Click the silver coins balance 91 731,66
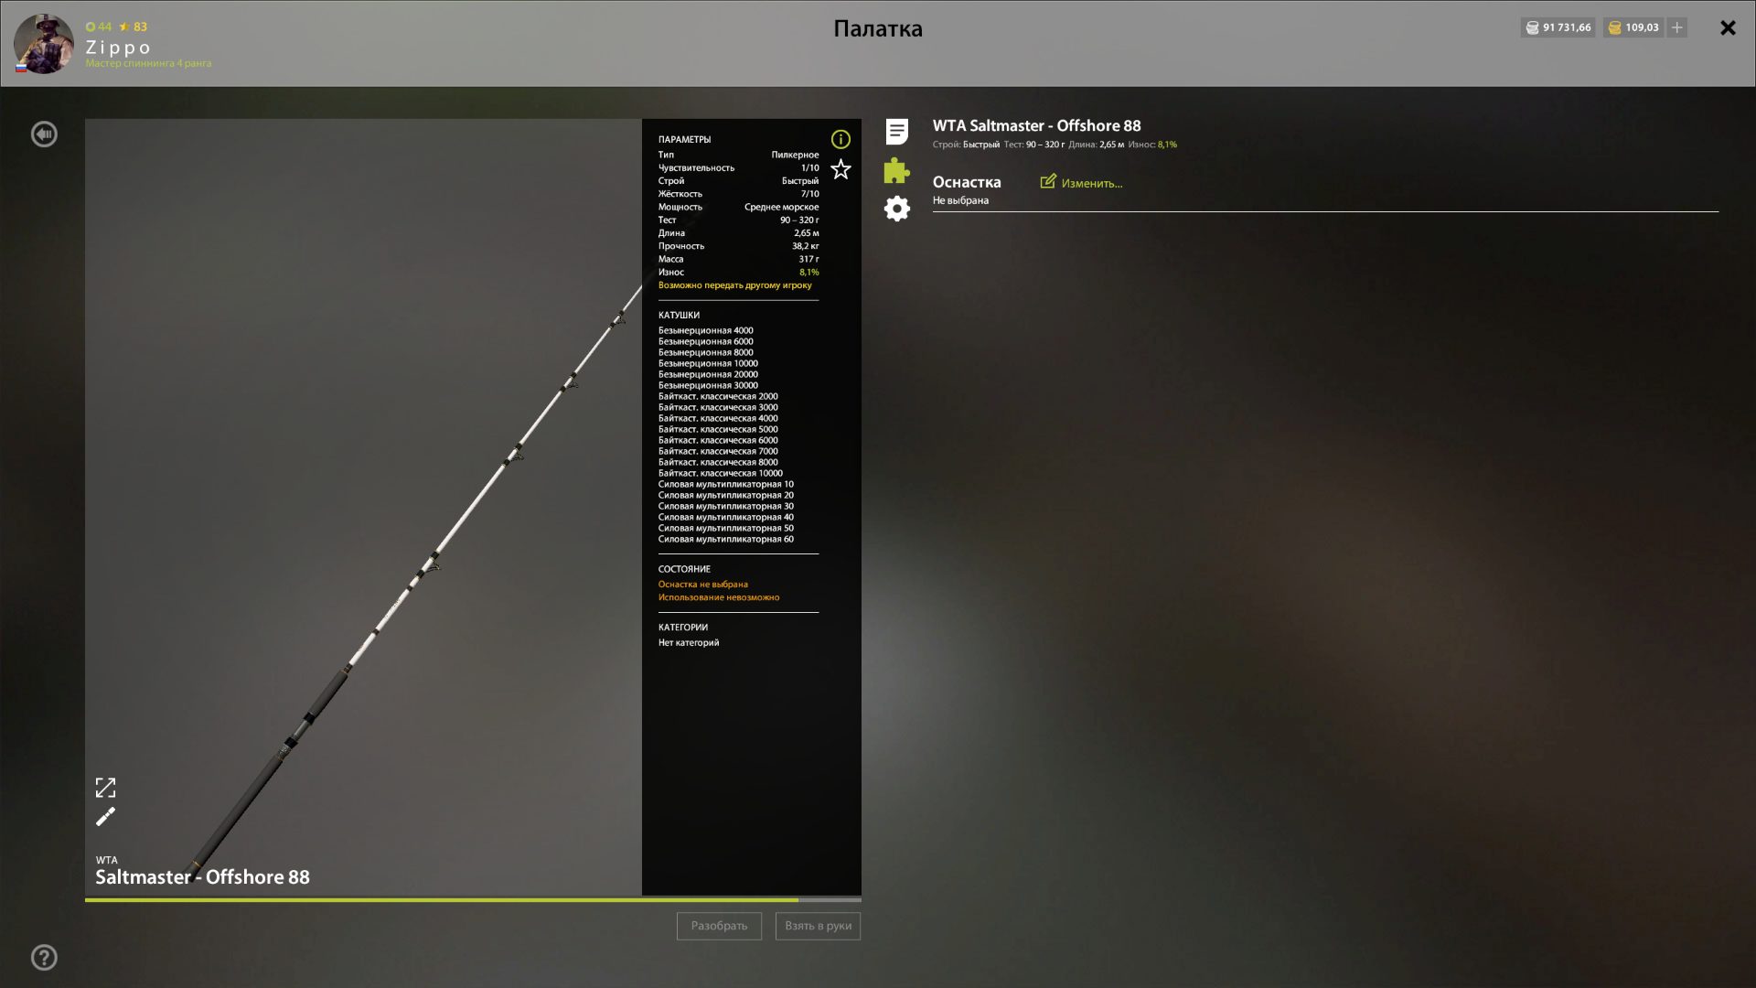 point(1558,27)
